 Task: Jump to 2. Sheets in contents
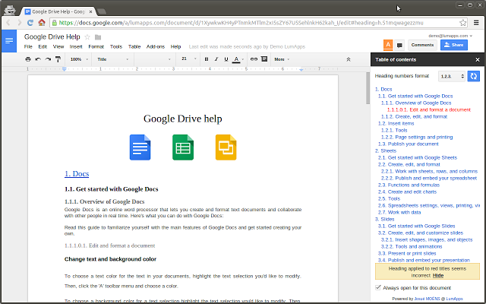pyautogui.click(x=386, y=150)
